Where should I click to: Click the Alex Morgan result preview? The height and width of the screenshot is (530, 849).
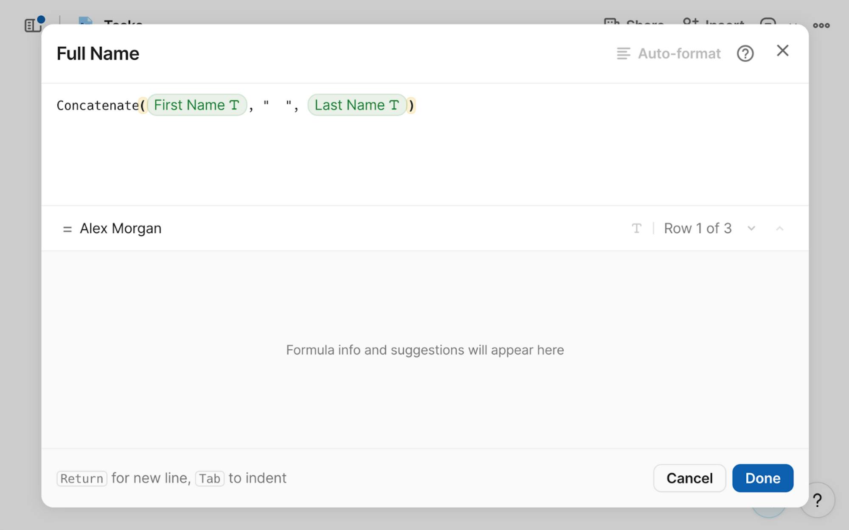coord(121,229)
